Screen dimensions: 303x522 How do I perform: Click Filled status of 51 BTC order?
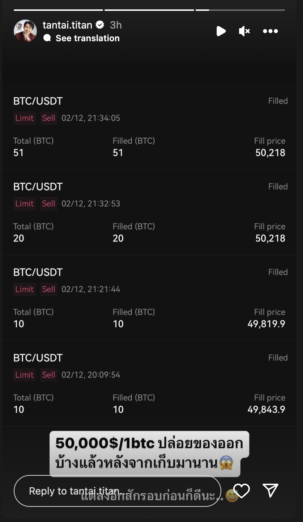coord(278,101)
